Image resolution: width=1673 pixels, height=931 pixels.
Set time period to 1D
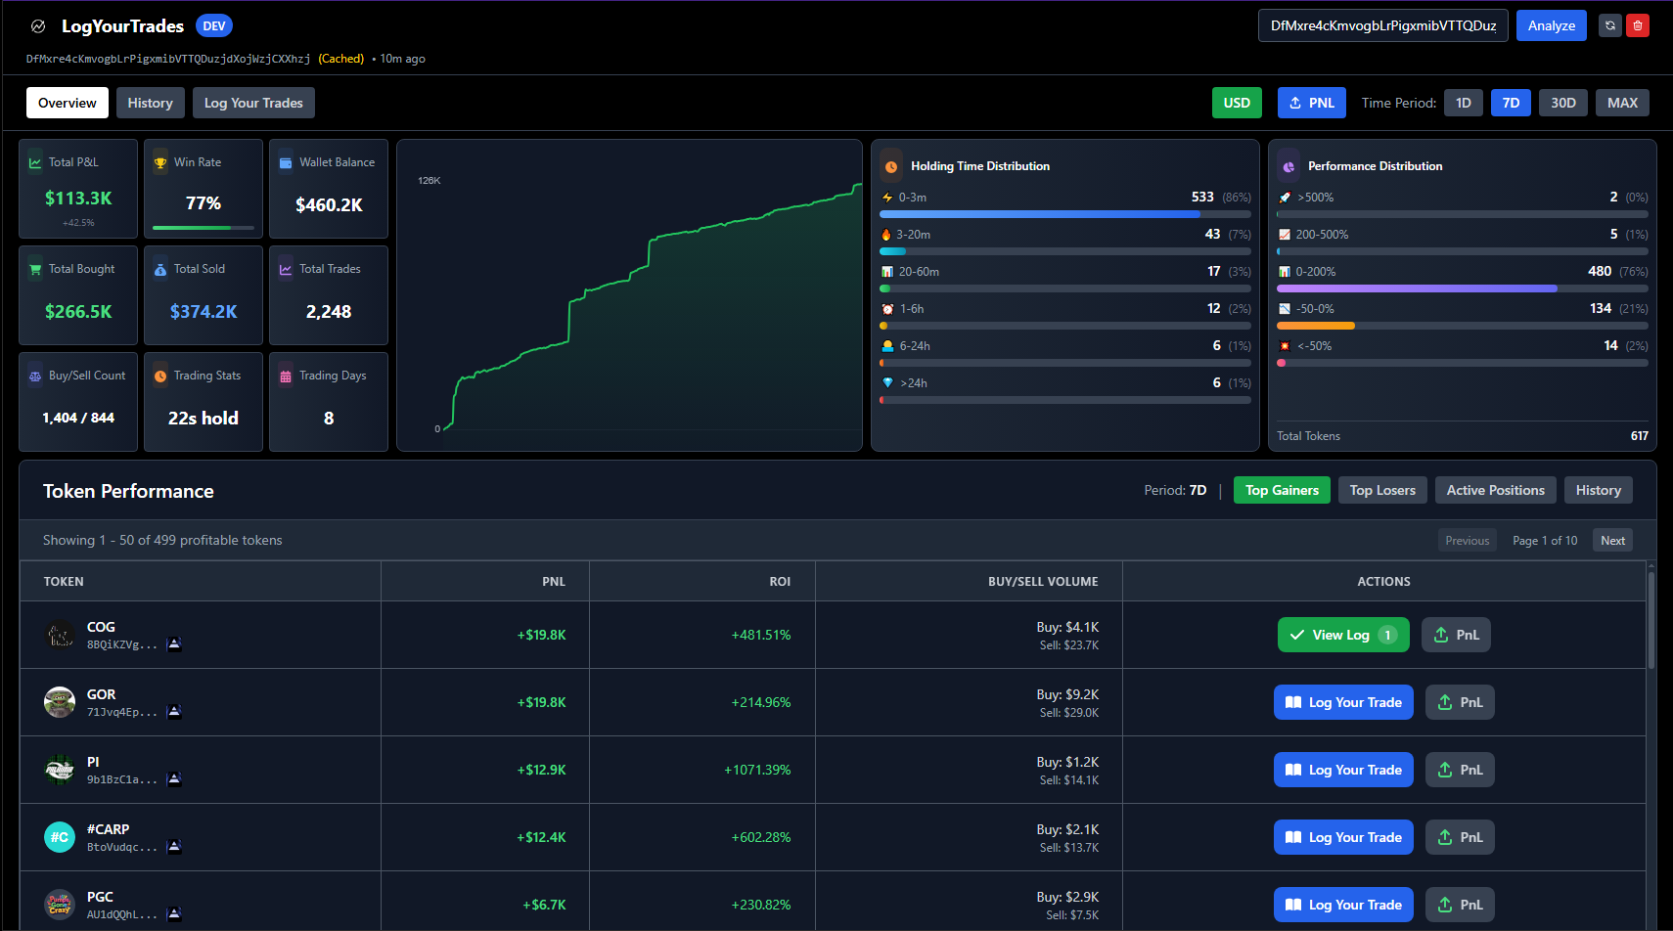(x=1463, y=103)
